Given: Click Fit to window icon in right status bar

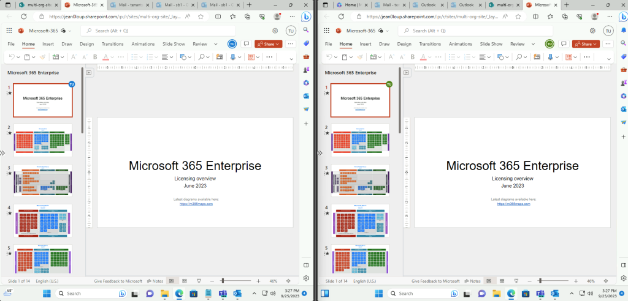Looking at the screenshot, I should pyautogui.click(x=605, y=281).
